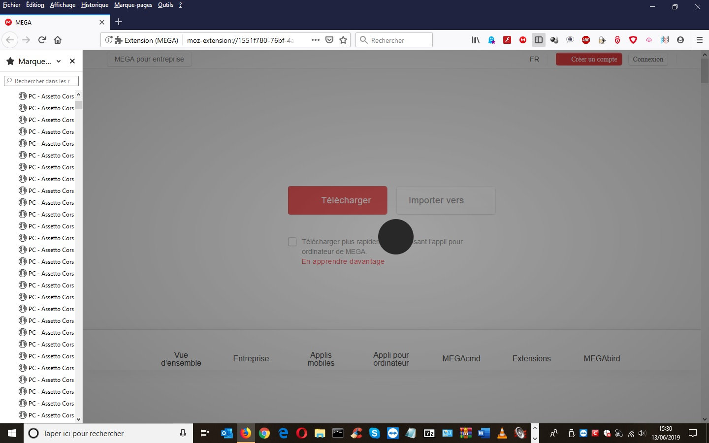Click the Importer vers button
The width and height of the screenshot is (709, 443).
click(446, 200)
